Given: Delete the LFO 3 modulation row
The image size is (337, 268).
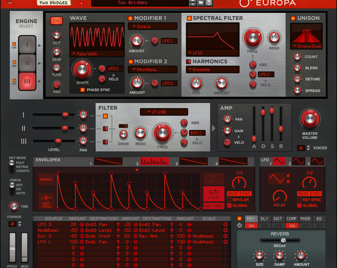Looking at the screenshot, I should [225, 224].
